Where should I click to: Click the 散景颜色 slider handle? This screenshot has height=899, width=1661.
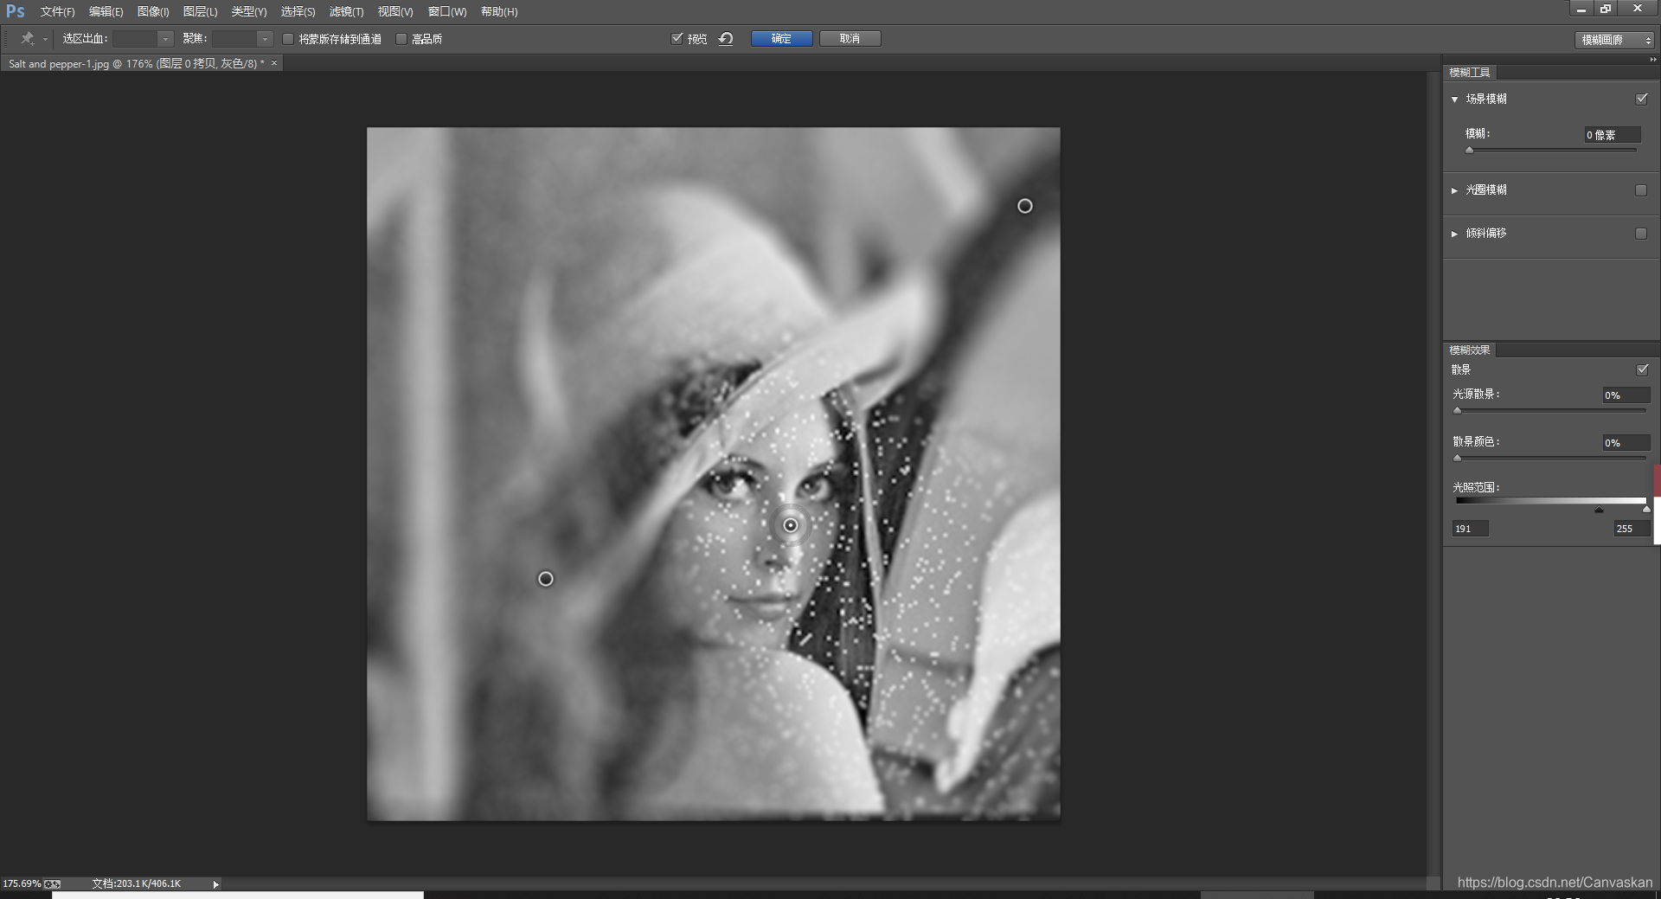1457,459
